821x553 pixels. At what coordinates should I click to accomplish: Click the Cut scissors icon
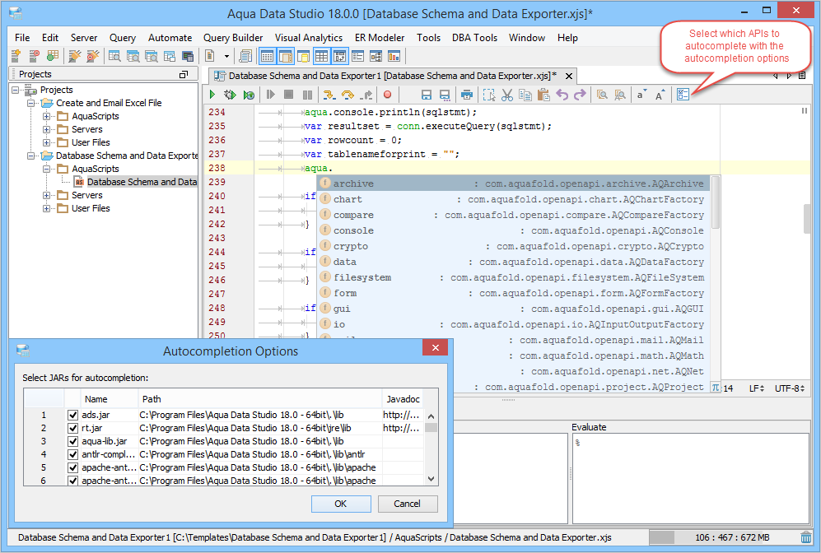(x=506, y=95)
